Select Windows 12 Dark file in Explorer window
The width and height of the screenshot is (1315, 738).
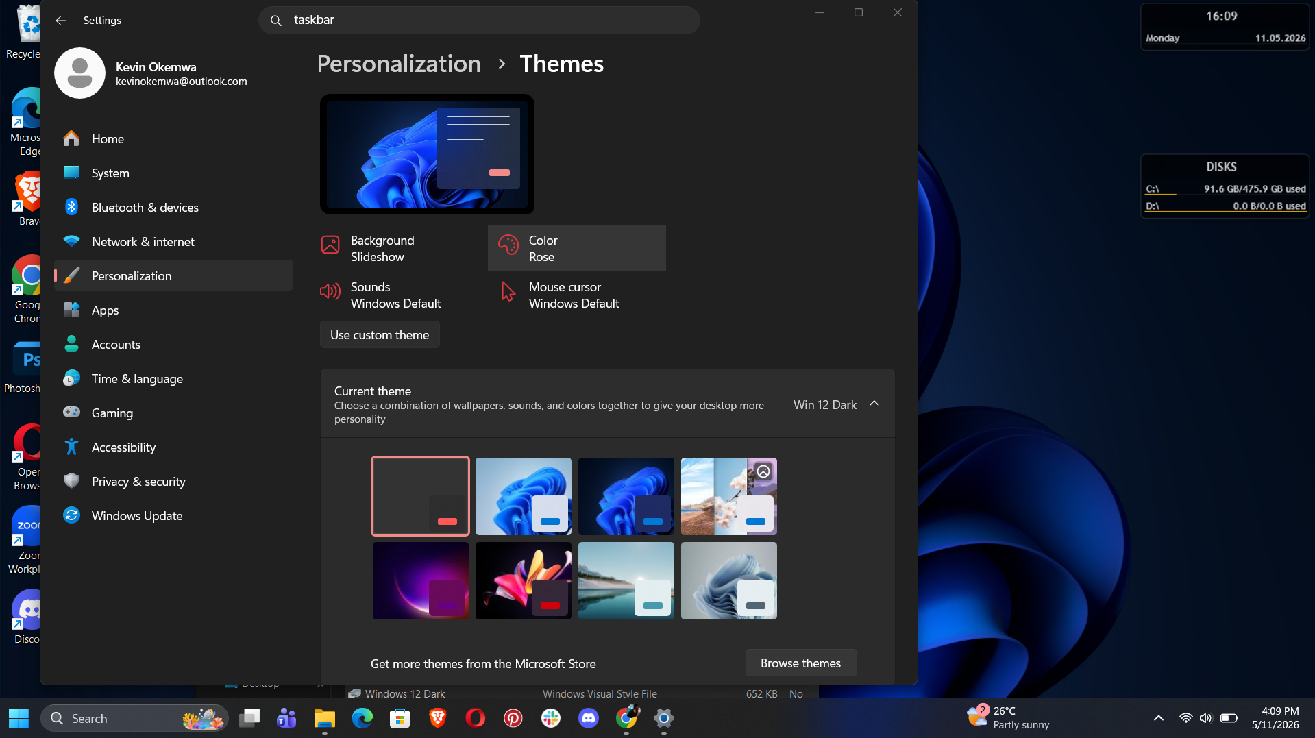405,693
